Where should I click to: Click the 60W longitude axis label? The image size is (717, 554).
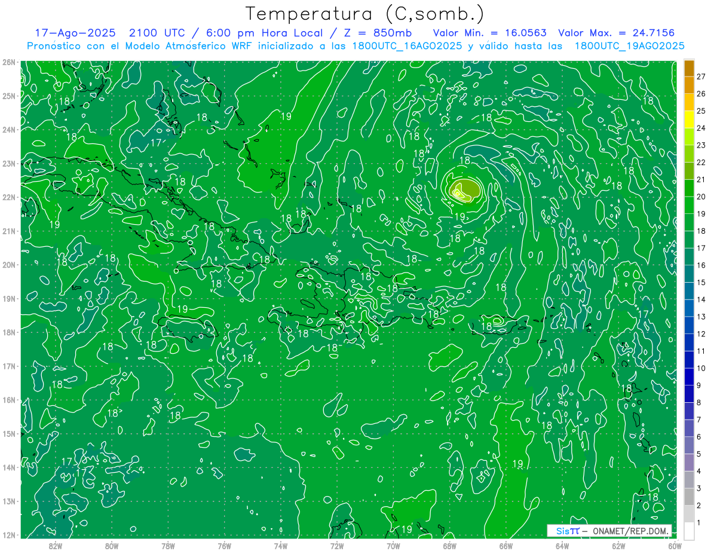(675, 546)
